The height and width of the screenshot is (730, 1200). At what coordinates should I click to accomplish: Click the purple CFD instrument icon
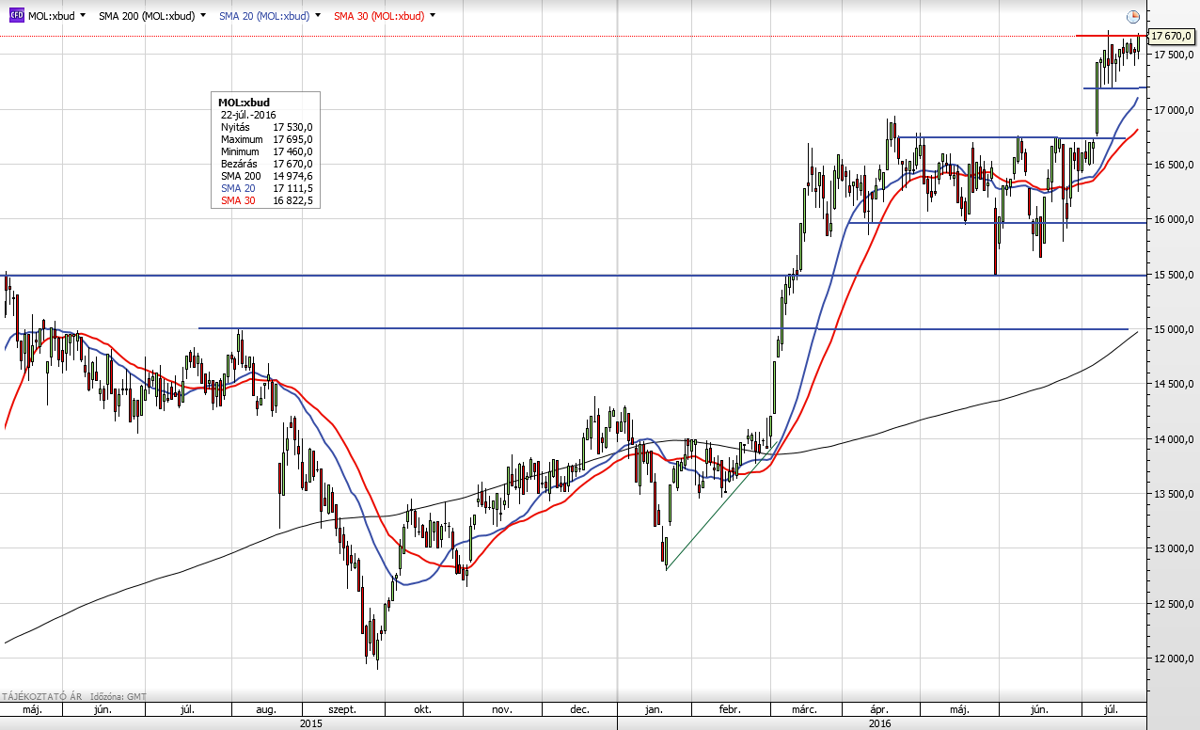tap(17, 16)
